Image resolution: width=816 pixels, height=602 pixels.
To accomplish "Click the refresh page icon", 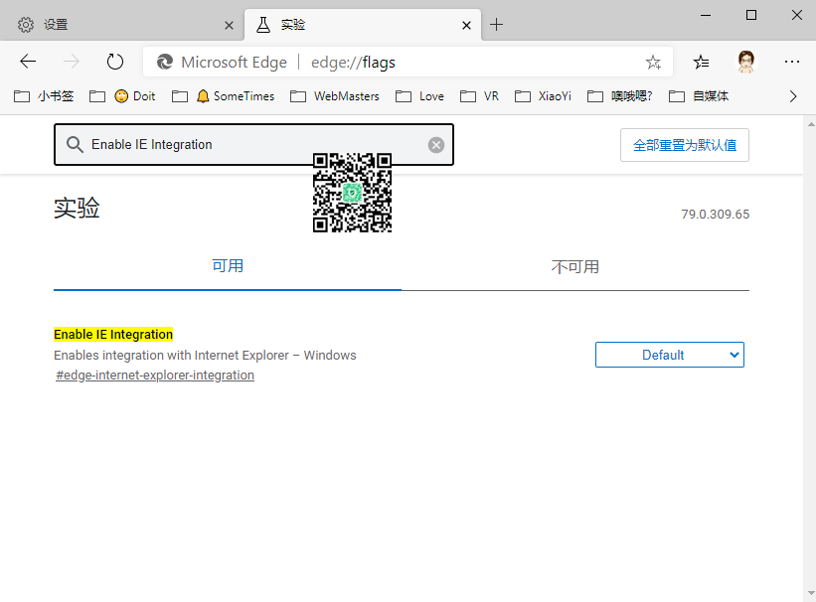I will tap(115, 62).
